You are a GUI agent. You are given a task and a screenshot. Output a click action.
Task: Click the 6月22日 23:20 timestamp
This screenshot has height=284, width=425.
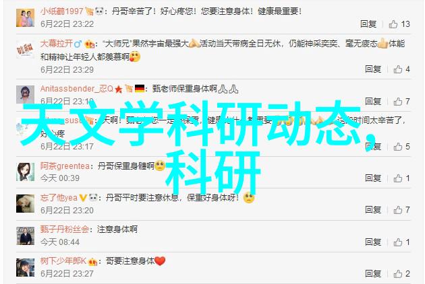(x=67, y=210)
